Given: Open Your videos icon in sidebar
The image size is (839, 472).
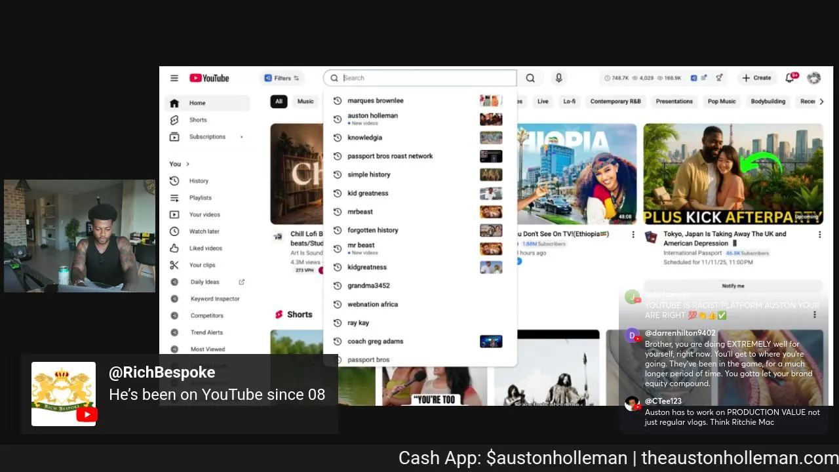Looking at the screenshot, I should 174,214.
